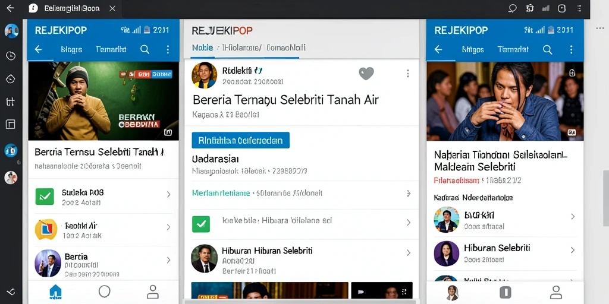Click the blue Rintihan button
This screenshot has height=304, width=609.
click(240, 140)
